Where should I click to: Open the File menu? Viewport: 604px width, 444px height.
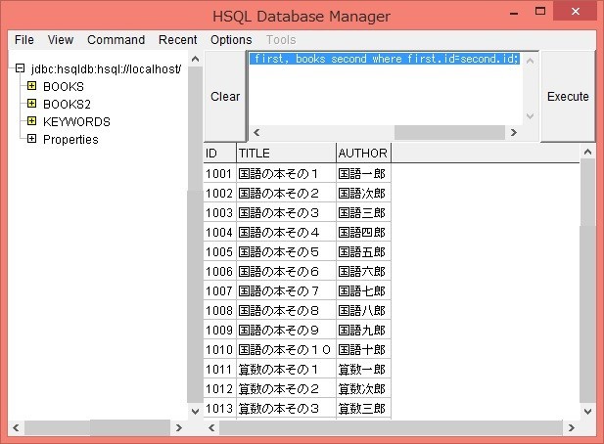(24, 40)
